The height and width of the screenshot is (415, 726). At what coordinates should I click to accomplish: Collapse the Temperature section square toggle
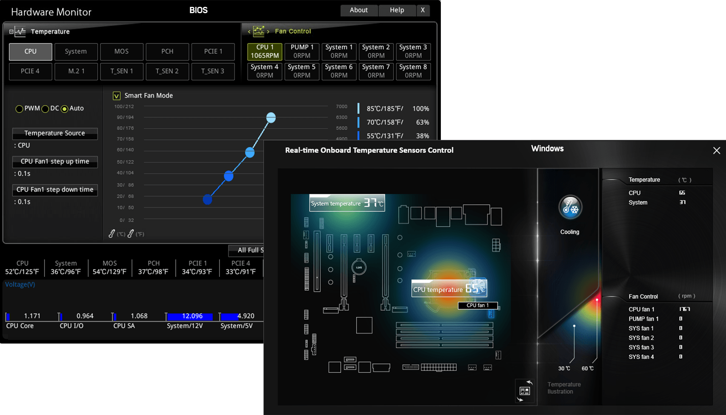point(11,31)
